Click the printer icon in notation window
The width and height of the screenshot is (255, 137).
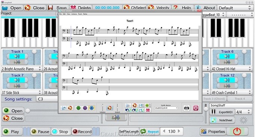(x=186, y=108)
